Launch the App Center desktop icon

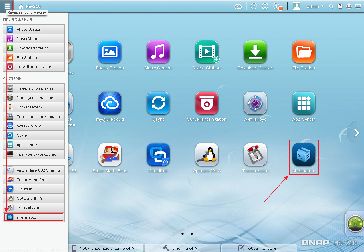[304, 103]
